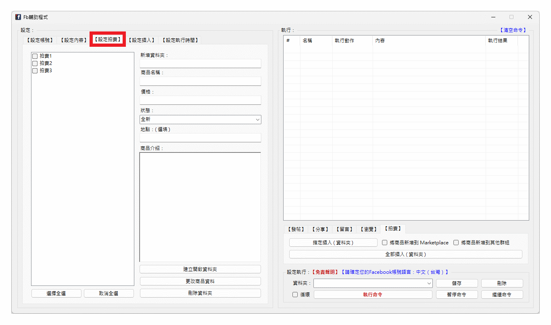The height and width of the screenshot is (325, 551).
Task: Enable the 拍賣2 checkbox
Action: coord(35,63)
